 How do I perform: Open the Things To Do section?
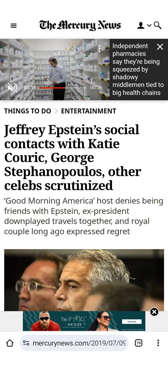(x=27, y=111)
